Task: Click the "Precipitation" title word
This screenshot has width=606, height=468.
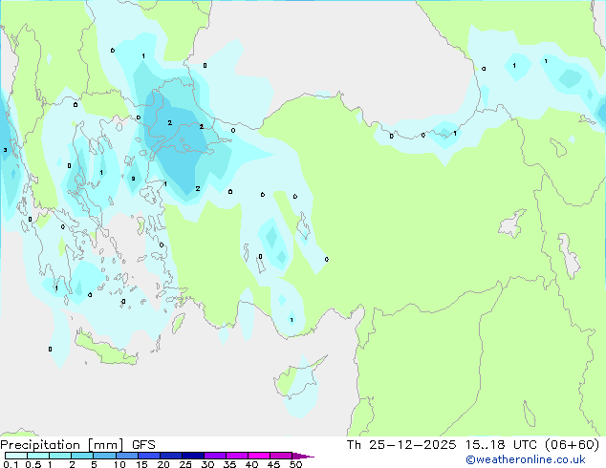Action: pyautogui.click(x=40, y=445)
